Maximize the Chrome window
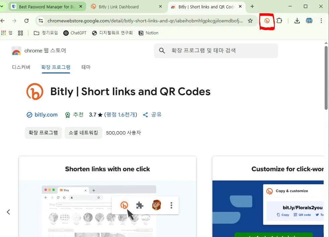329x237 pixels. tap(306, 6)
